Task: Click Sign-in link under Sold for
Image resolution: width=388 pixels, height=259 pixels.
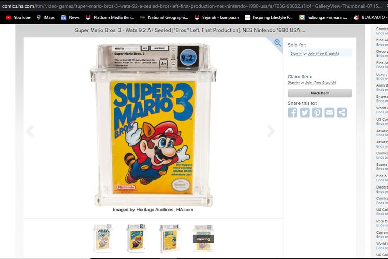Action: point(296,53)
